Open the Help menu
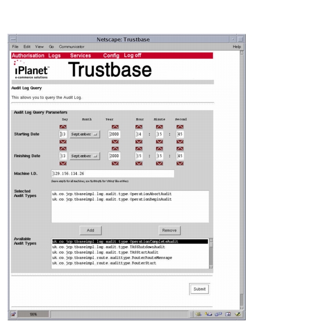This screenshot has width=321, height=334. [237, 47]
